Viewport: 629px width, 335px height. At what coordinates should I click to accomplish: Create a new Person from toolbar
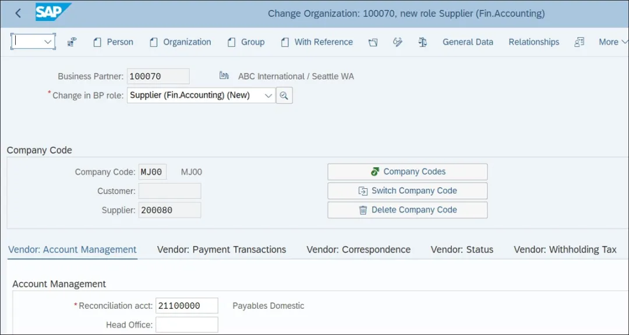click(x=114, y=42)
